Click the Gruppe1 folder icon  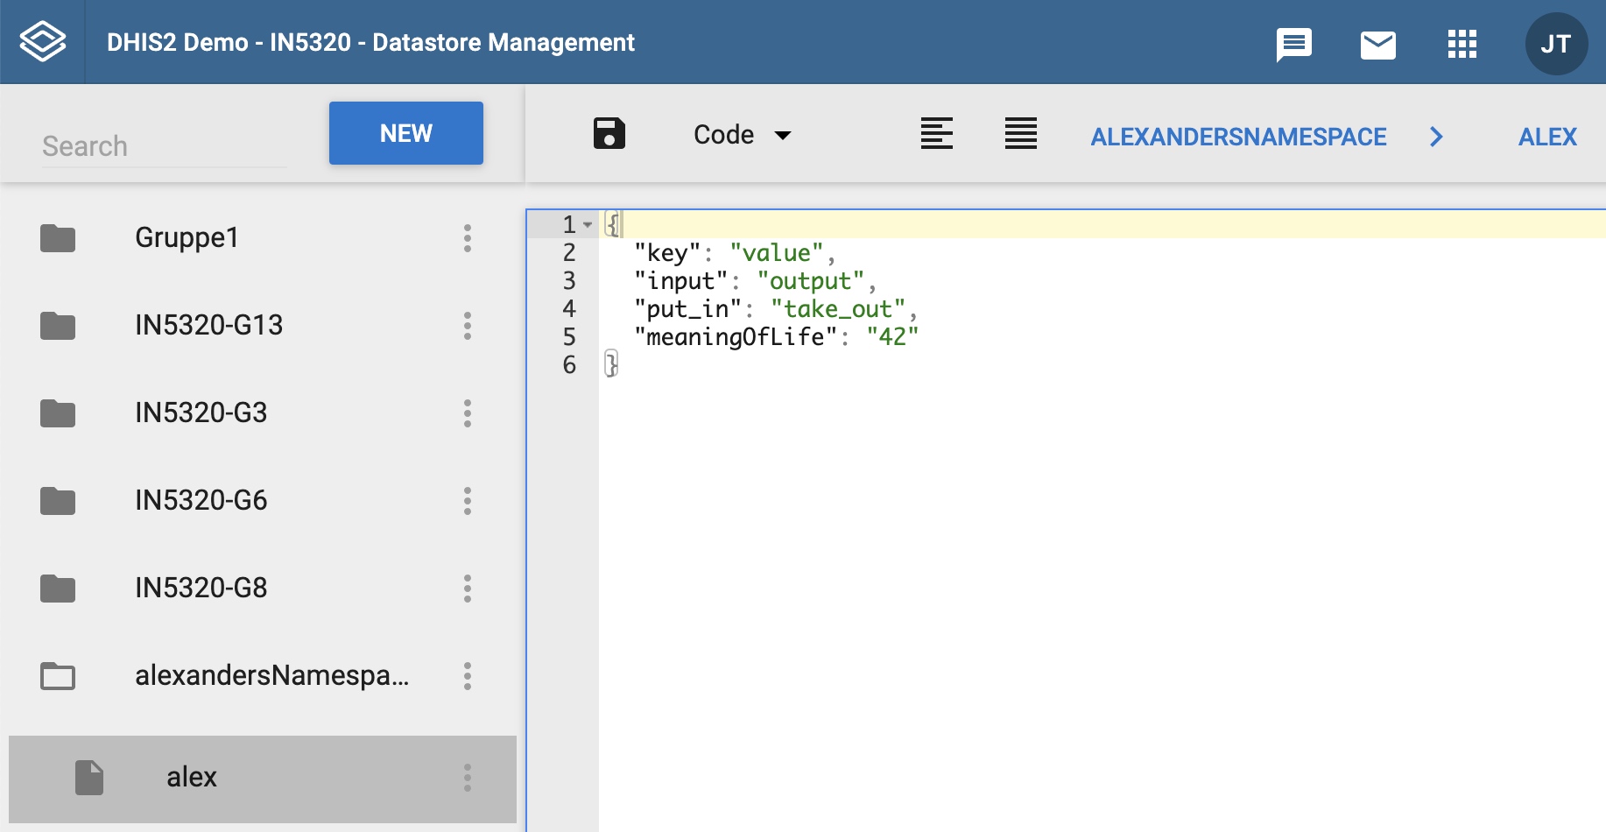click(58, 238)
